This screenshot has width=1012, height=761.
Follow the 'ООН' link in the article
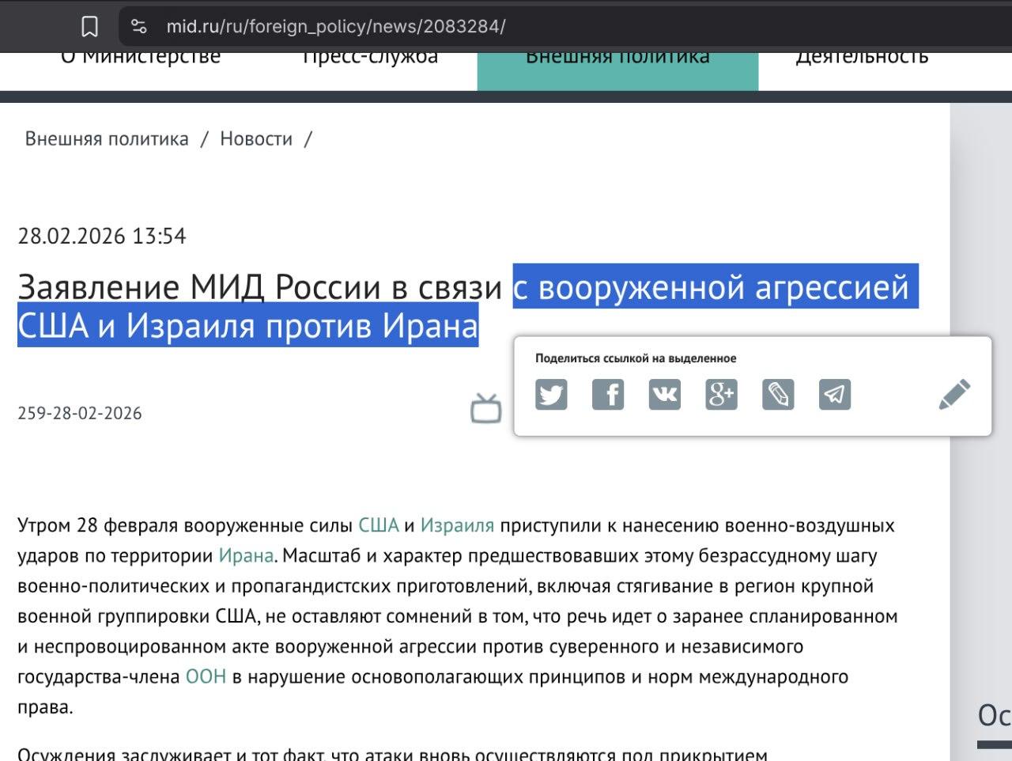tap(206, 677)
